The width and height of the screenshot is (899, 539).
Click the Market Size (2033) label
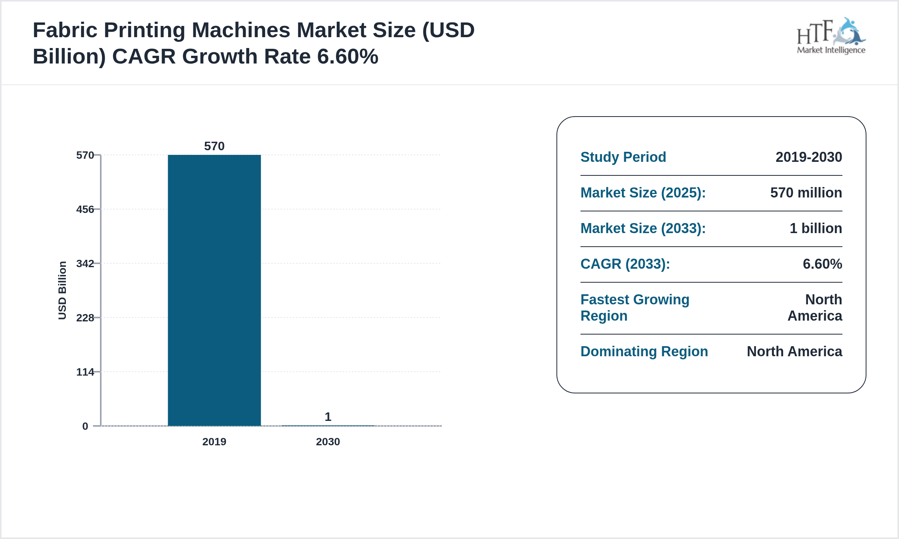pyautogui.click(x=643, y=228)
